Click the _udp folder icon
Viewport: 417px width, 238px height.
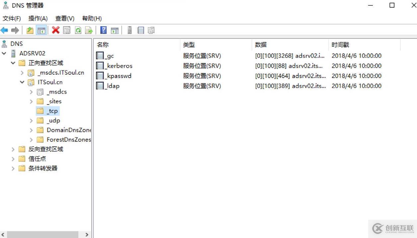tap(40, 120)
